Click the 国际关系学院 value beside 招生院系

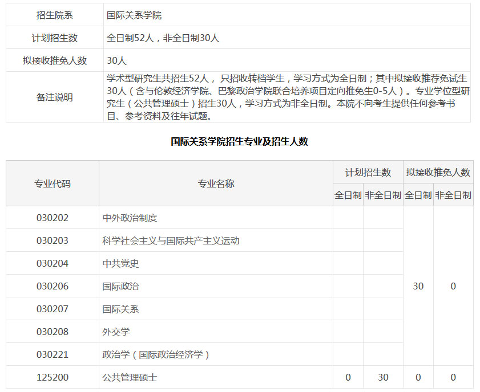[138, 15]
